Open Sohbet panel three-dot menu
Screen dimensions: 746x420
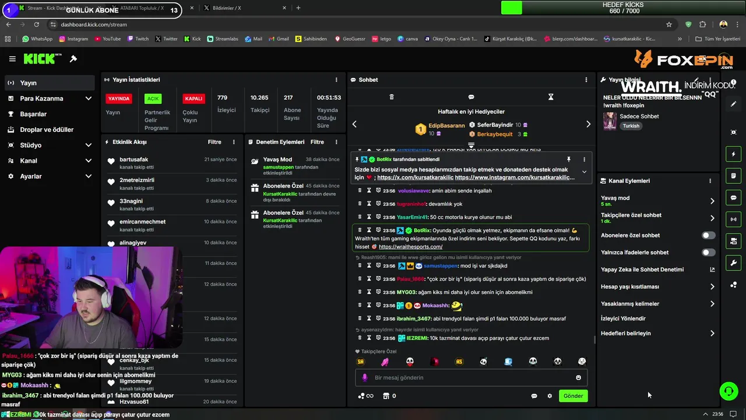pyautogui.click(x=586, y=80)
